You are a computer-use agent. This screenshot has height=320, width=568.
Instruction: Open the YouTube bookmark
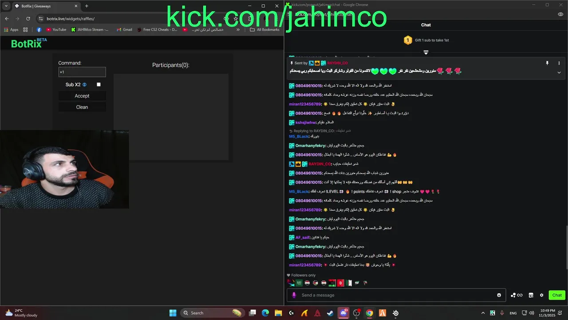[x=56, y=30]
